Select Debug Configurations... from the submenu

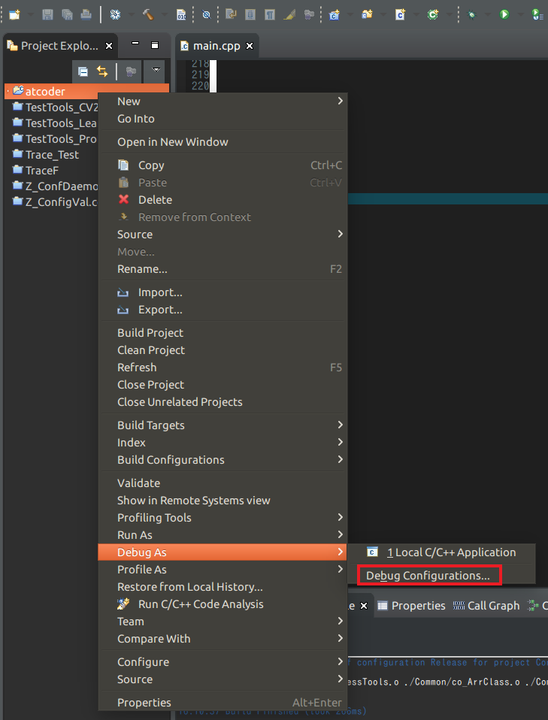click(x=428, y=575)
